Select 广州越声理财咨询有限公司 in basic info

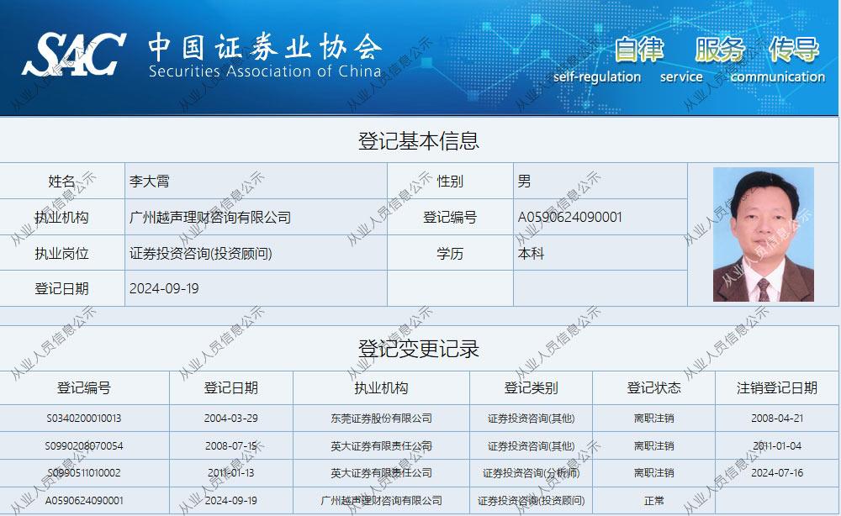(210, 217)
